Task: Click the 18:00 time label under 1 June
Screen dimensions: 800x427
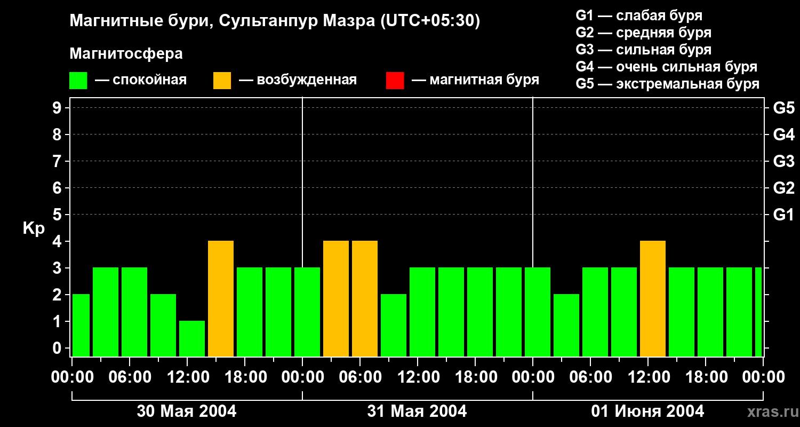Action: (707, 377)
